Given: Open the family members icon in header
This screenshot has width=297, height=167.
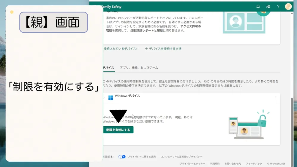Looking at the screenshot, I should (x=268, y=7).
